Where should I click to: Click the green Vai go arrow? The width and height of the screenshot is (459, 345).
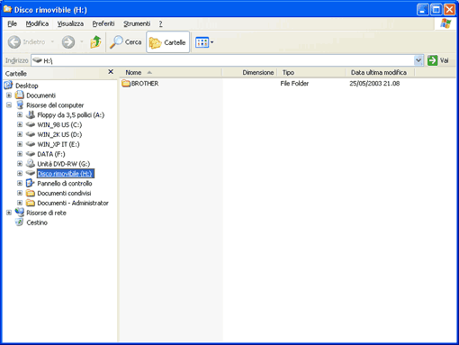coord(432,60)
